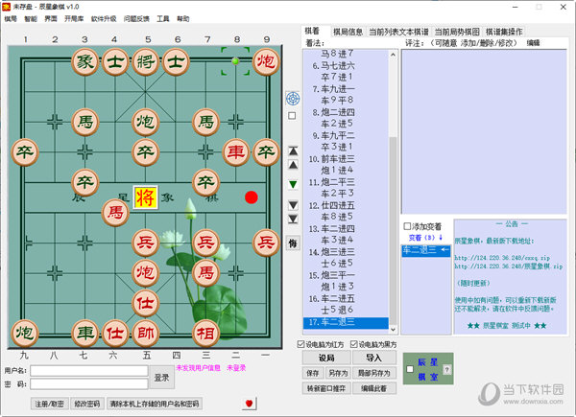The image size is (576, 417).
Task: Select the red 帥 king piece
Action: 146,333
